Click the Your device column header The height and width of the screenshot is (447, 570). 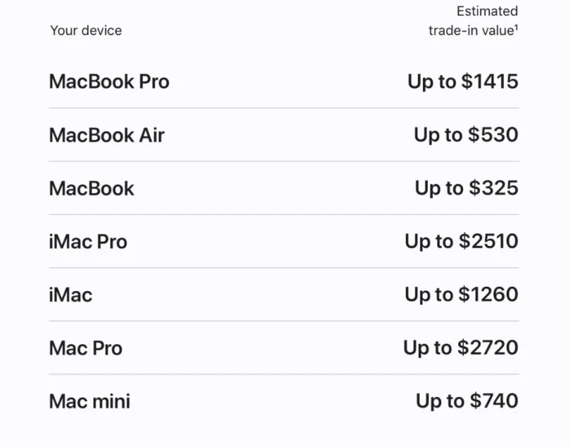(x=86, y=30)
